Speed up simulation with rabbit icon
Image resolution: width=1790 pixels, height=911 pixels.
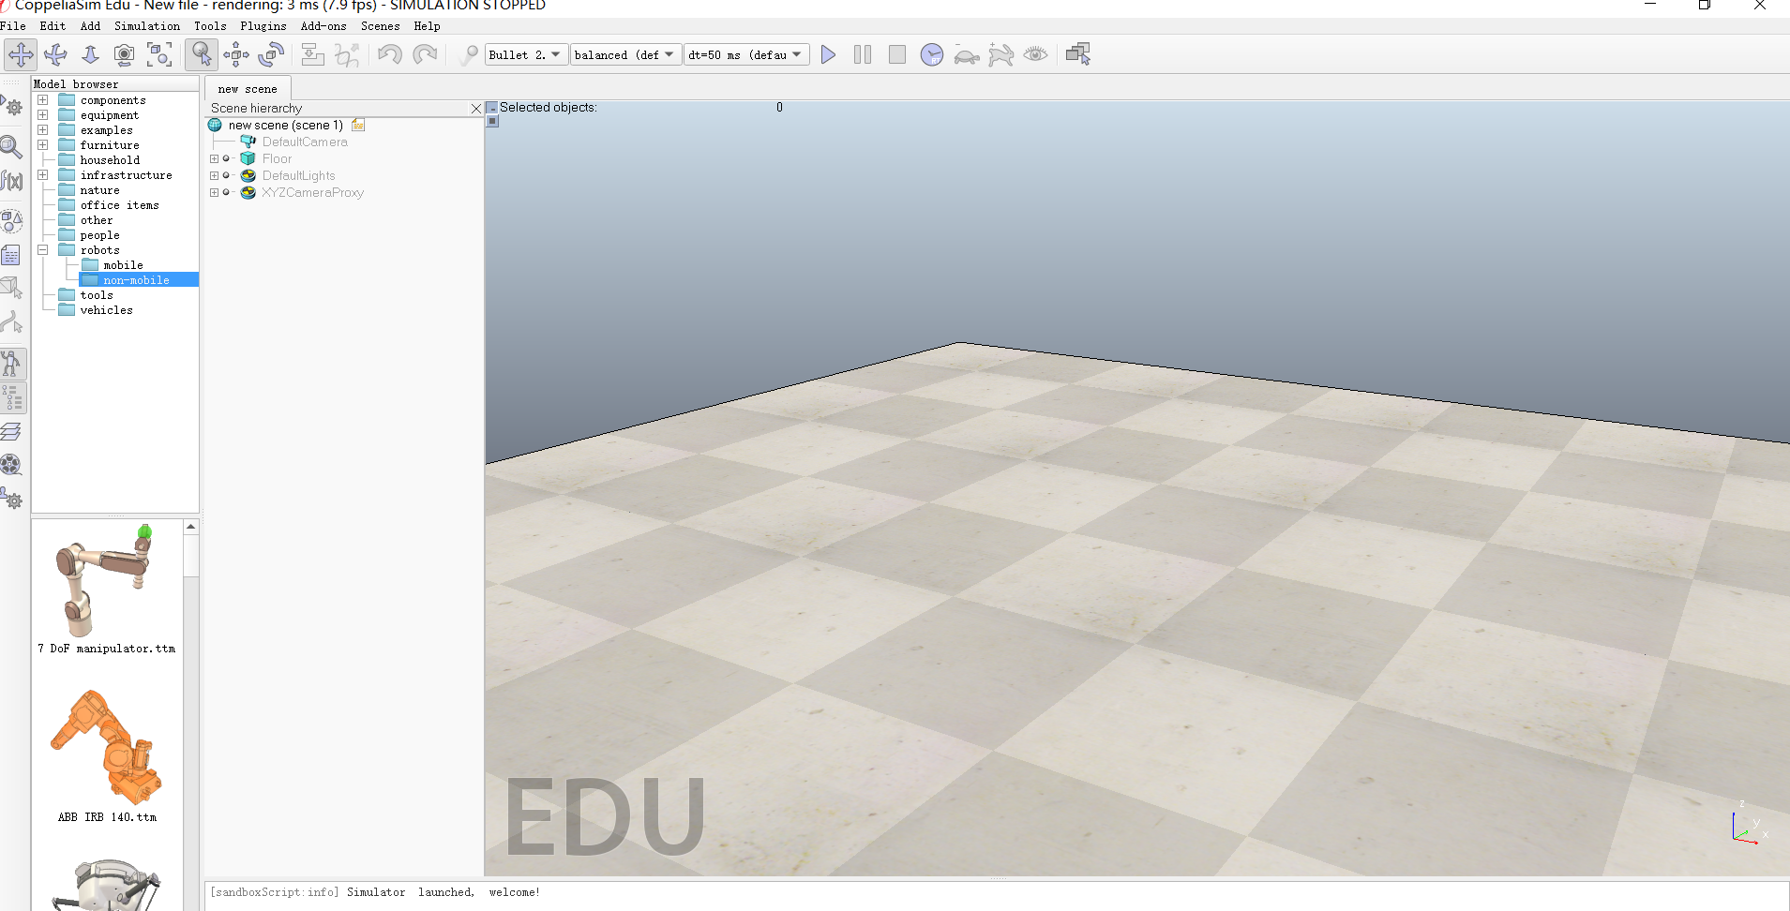point(1001,55)
